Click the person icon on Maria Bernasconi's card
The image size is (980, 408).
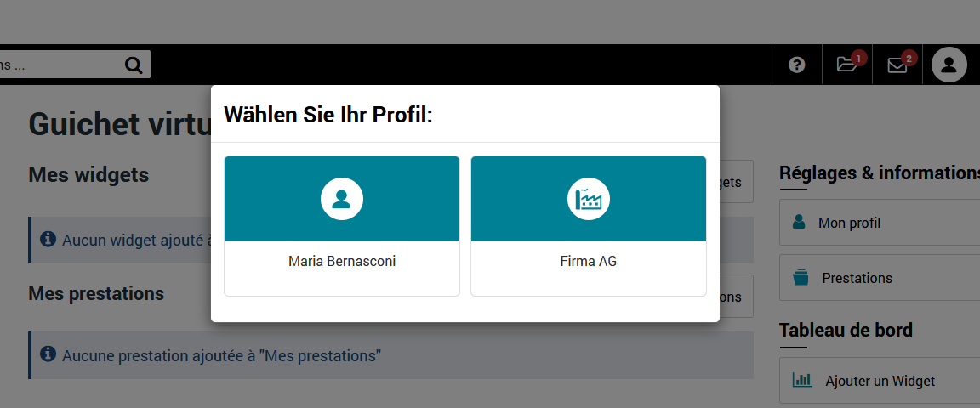coord(342,200)
